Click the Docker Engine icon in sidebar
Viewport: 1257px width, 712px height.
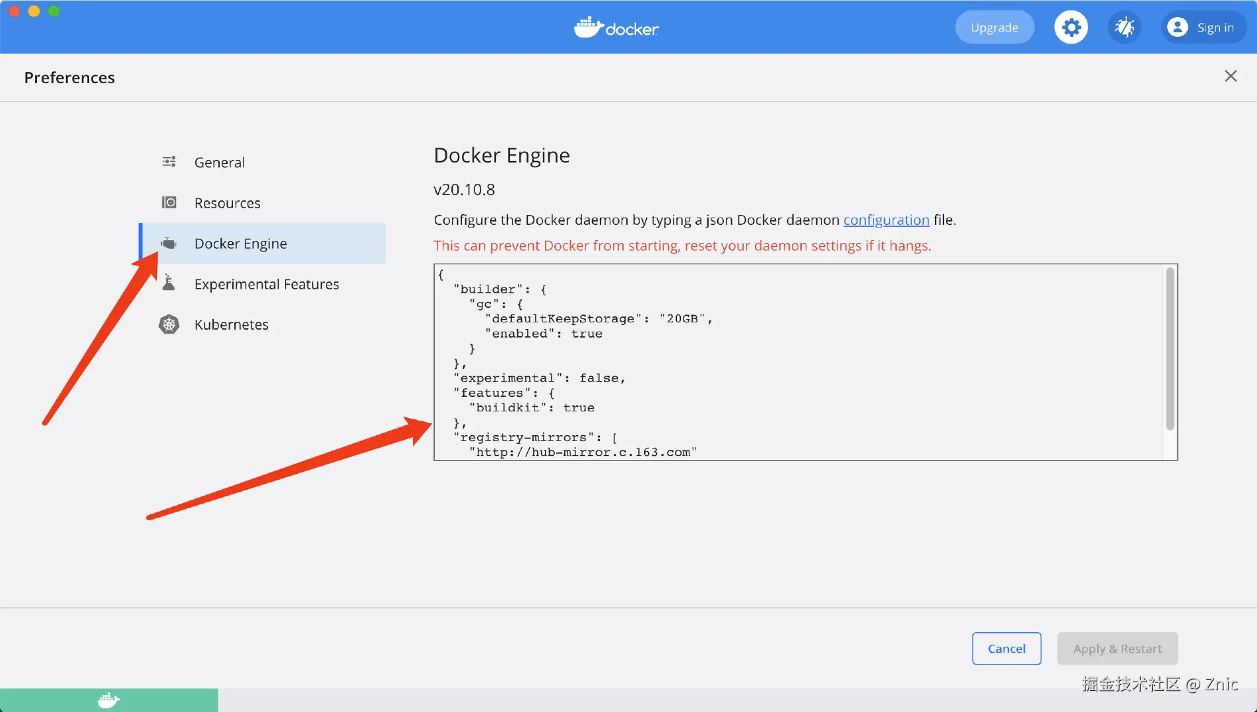169,243
